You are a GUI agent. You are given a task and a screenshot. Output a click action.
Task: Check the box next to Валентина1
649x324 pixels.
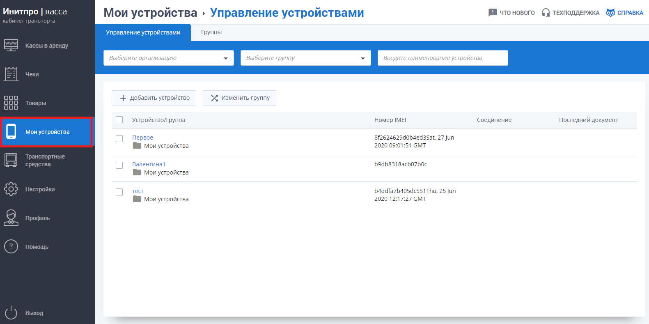(119, 165)
